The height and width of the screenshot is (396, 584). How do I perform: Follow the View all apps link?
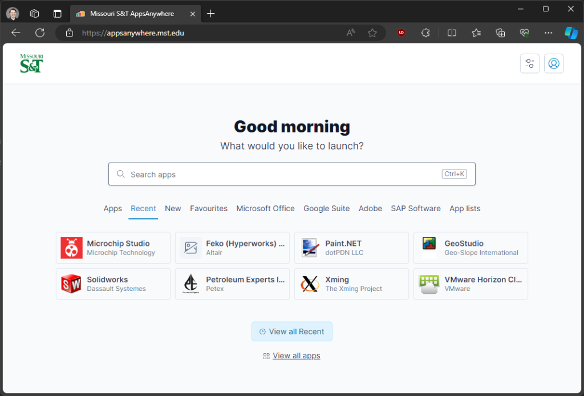pos(296,355)
